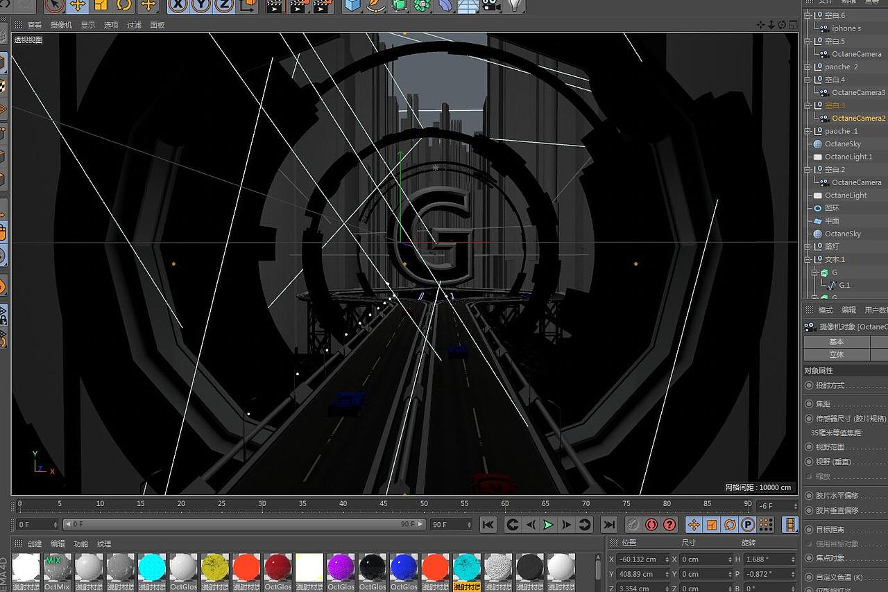Image resolution: width=888 pixels, height=592 pixels.
Task: Toggle parameter keyframe recording (P)
Action: (748, 525)
